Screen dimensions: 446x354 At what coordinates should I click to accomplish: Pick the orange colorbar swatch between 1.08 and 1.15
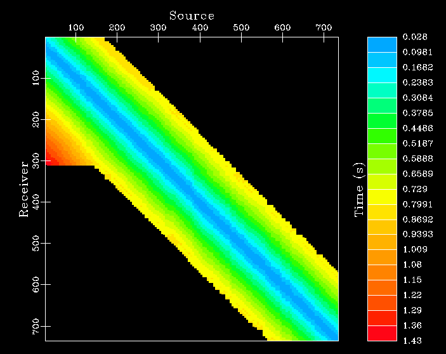382,272
